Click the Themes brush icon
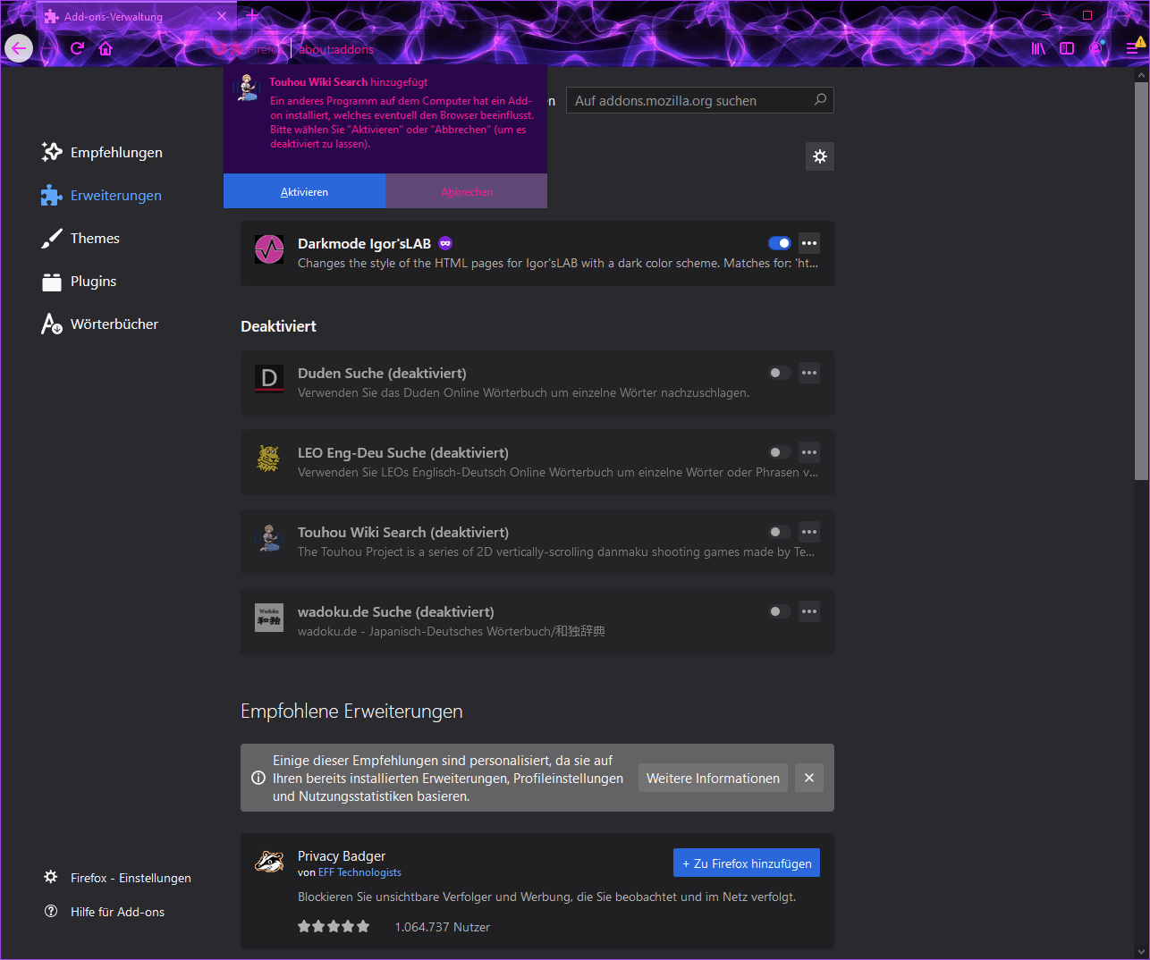The width and height of the screenshot is (1150, 960). pyautogui.click(x=52, y=238)
